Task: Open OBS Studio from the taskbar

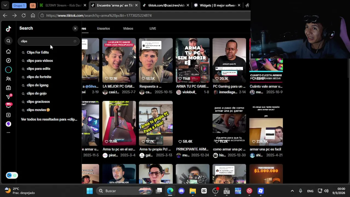Action: pos(215,191)
